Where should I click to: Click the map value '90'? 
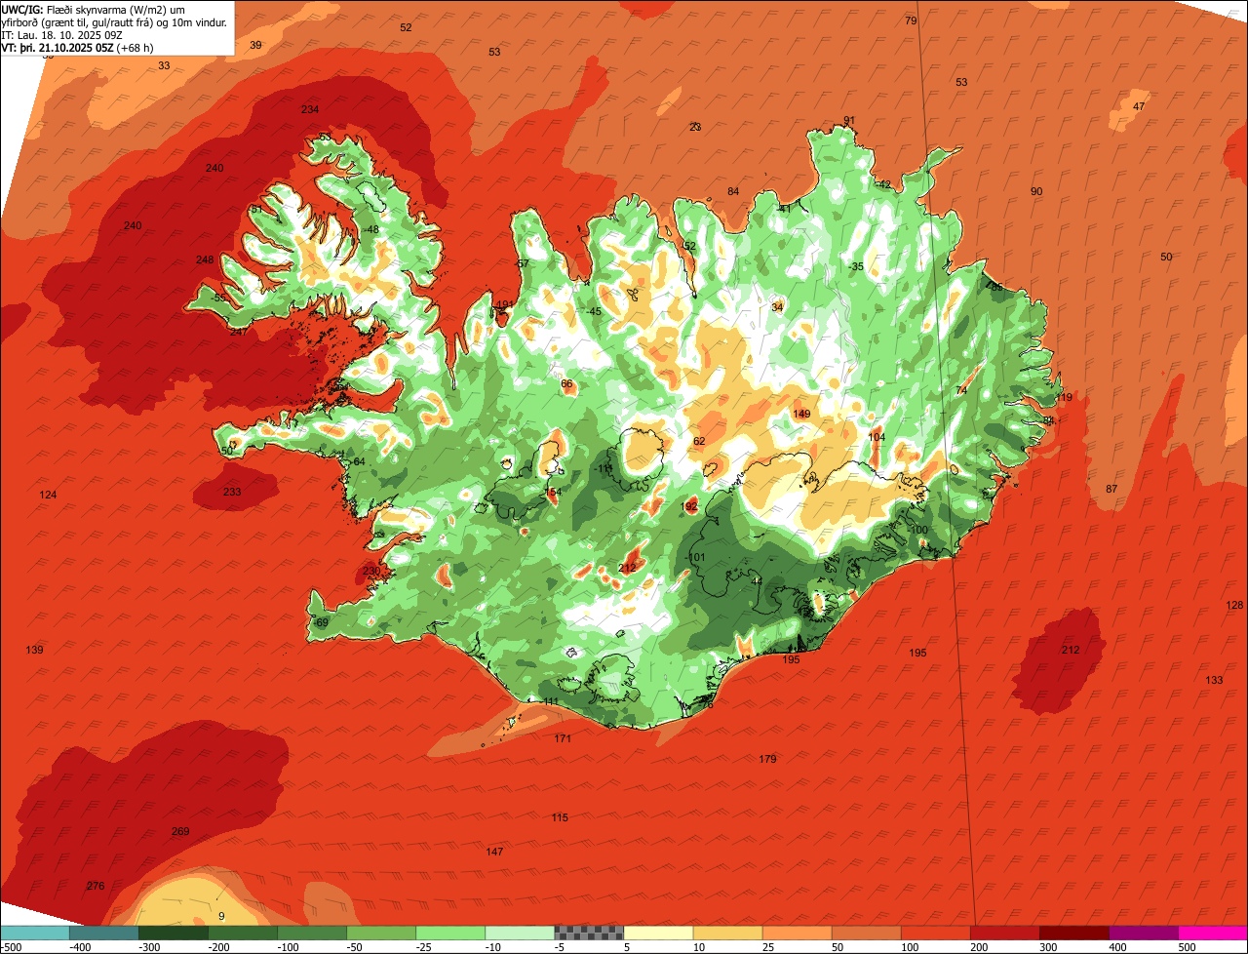(1036, 191)
